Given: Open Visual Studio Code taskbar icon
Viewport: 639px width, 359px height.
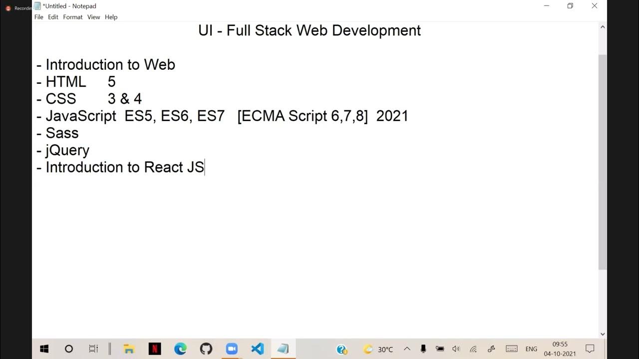Looking at the screenshot, I should [257, 349].
